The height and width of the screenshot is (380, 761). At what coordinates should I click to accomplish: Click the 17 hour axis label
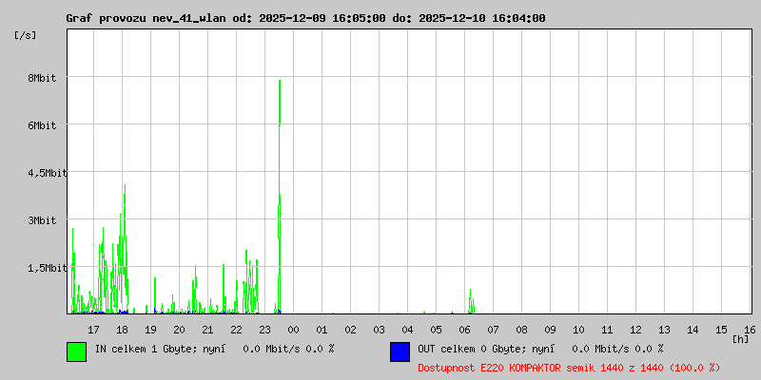[93, 330]
